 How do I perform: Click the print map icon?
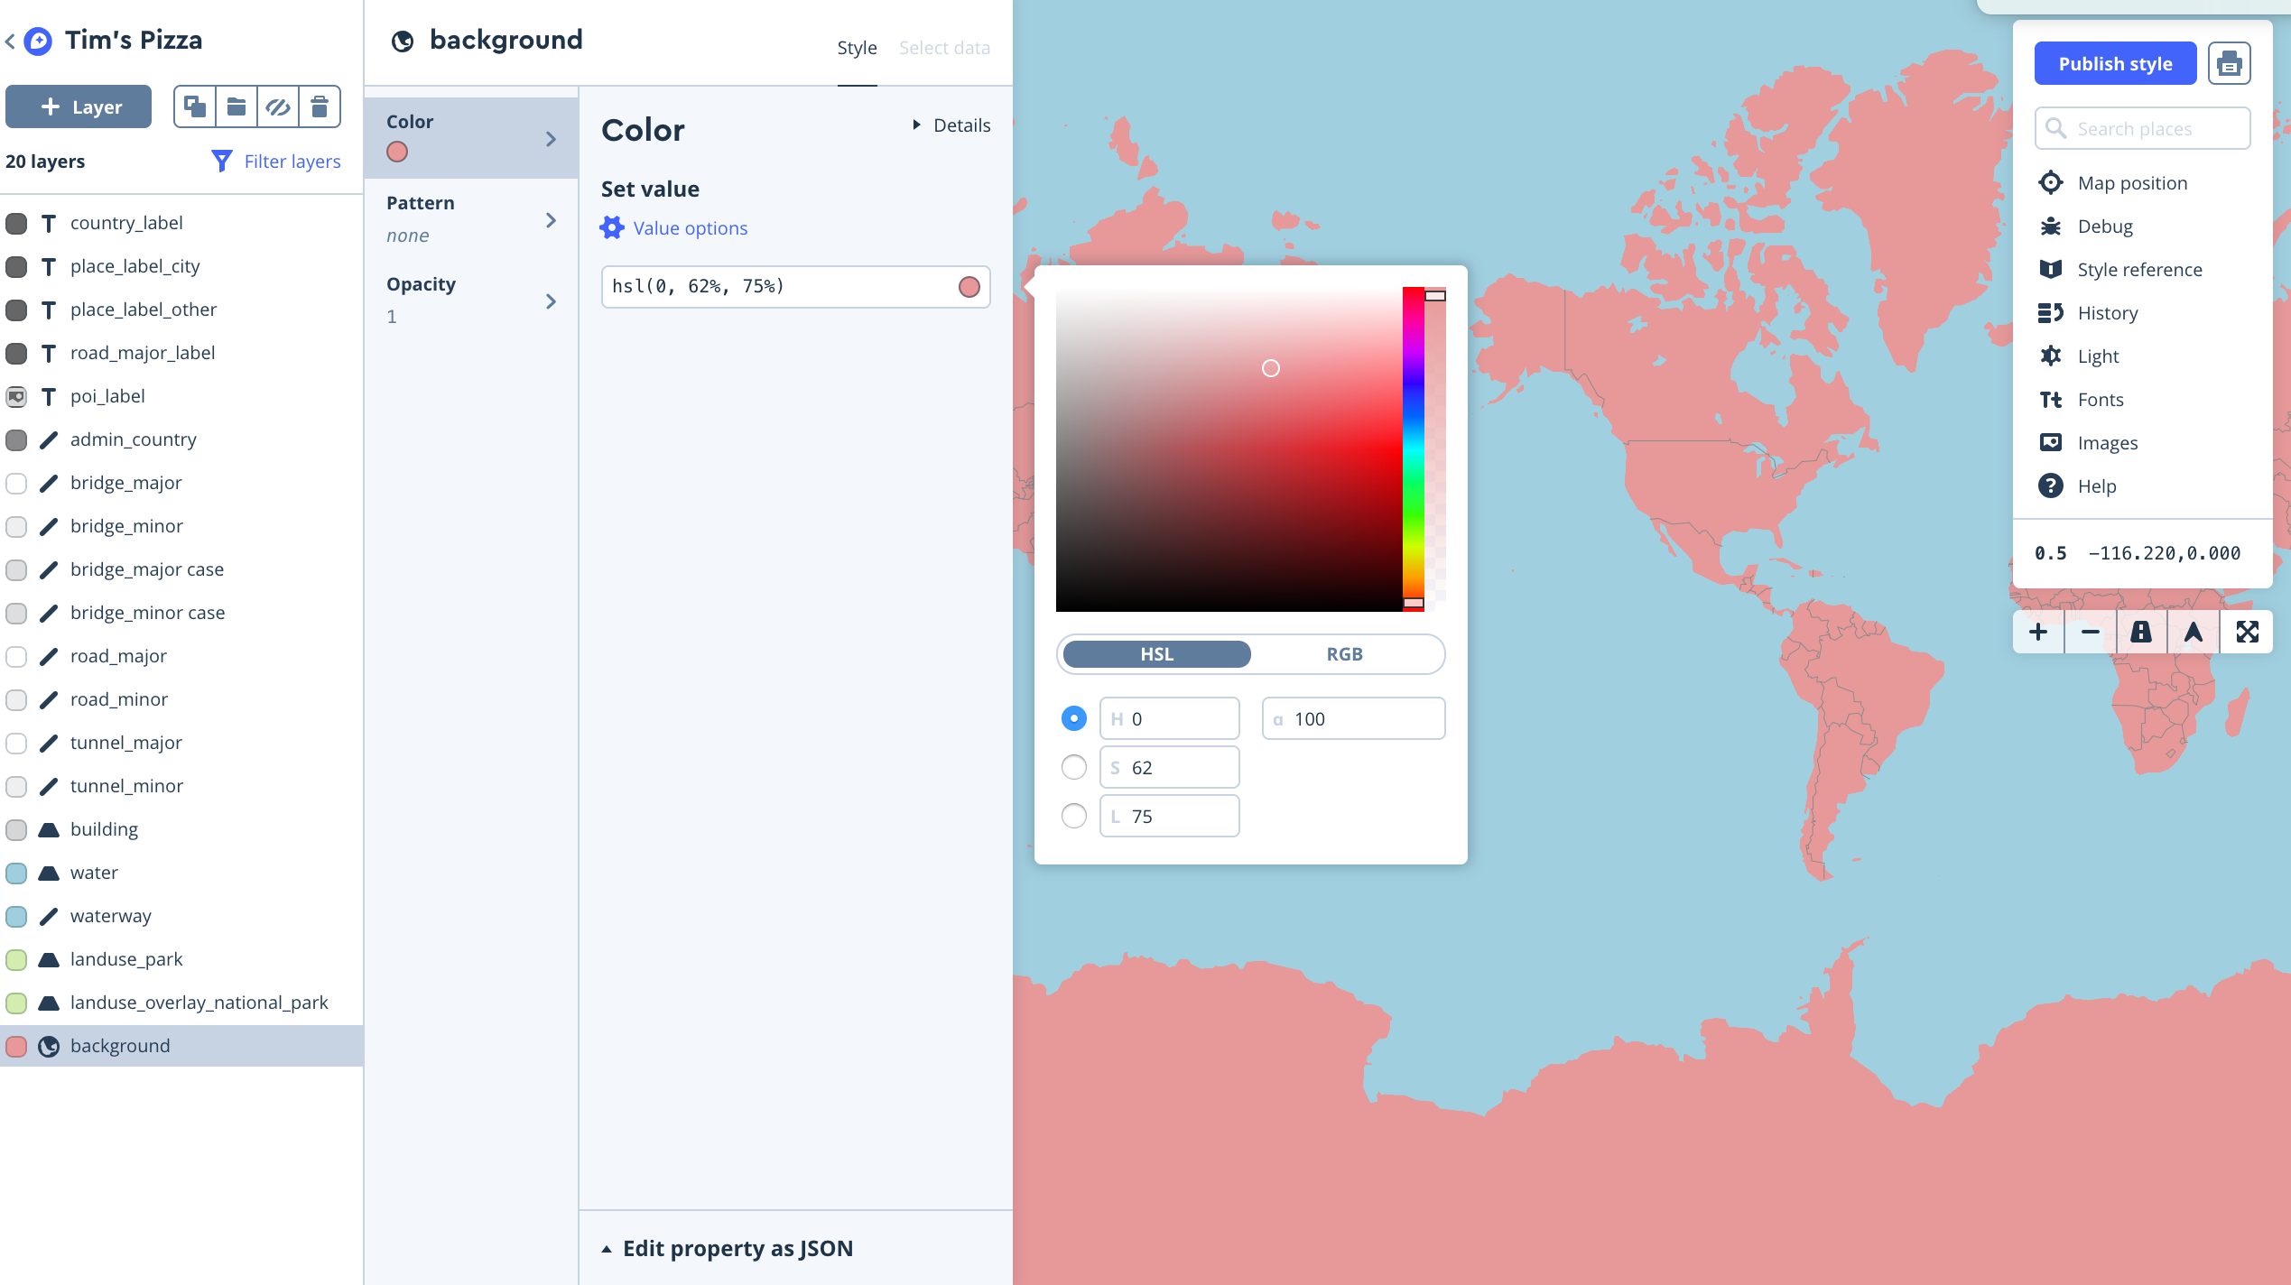(2229, 64)
